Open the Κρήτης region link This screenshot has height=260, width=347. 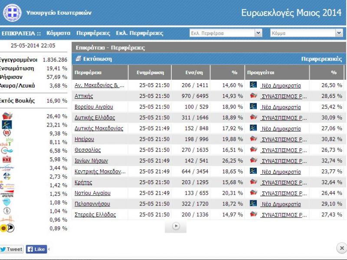pyautogui.click(x=83, y=182)
